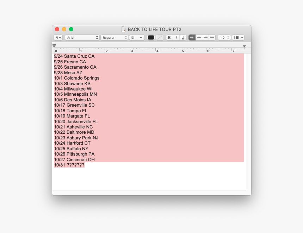Apply underline formatting

point(183,37)
